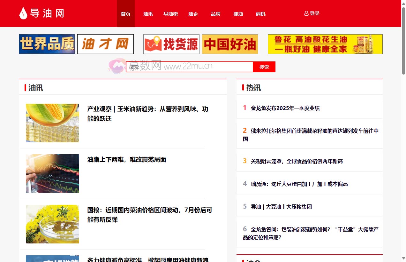Image resolution: width=406 pixels, height=262 pixels.
Task: Open the article 油脂上下两难，难改震荡局面
Action: pyautogui.click(x=126, y=160)
